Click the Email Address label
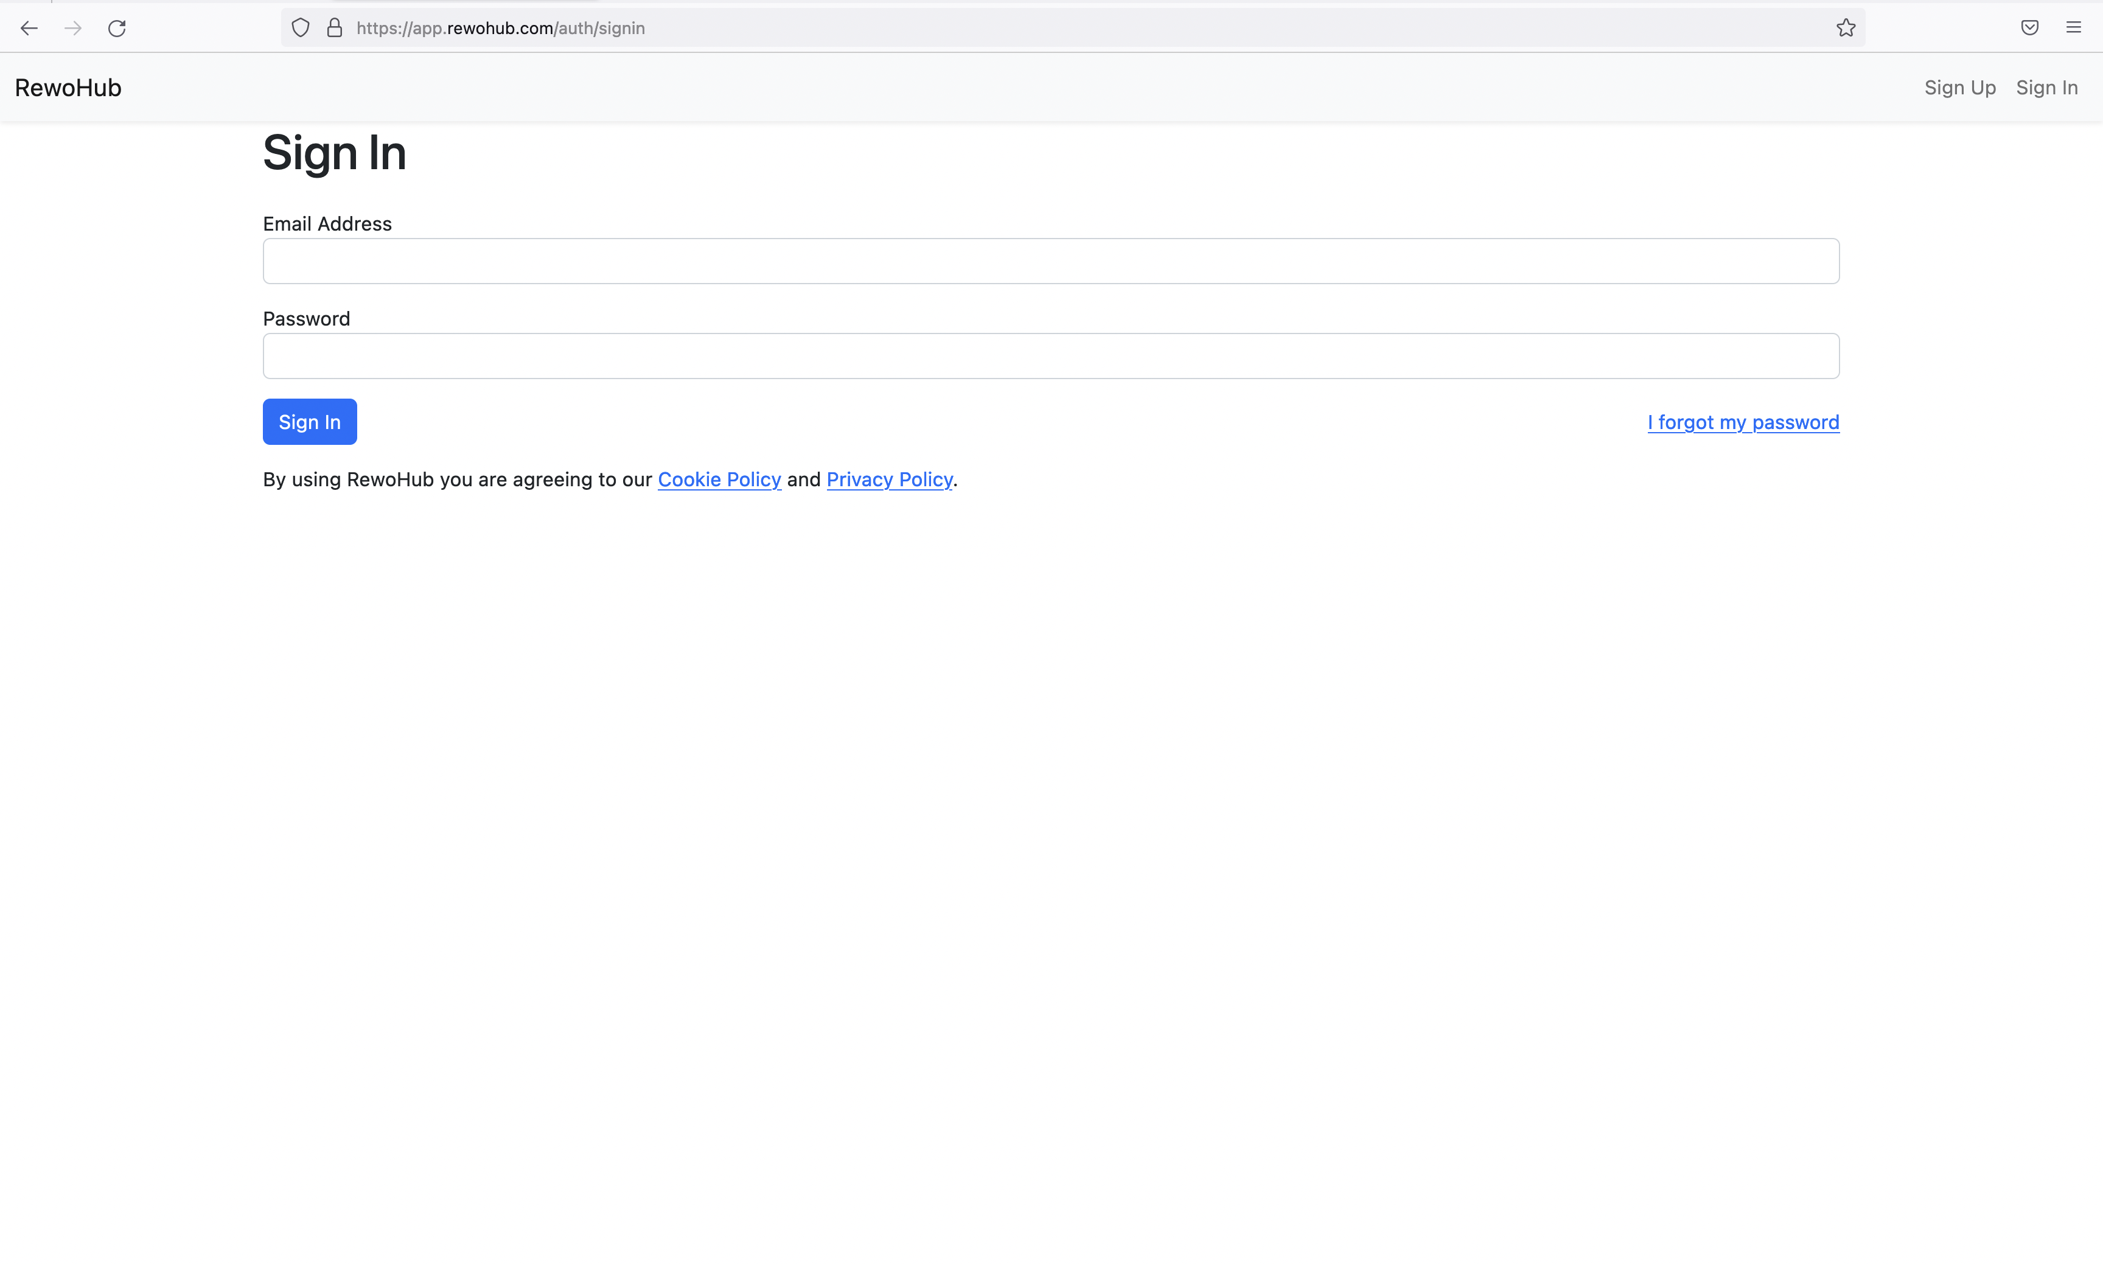Viewport: 2103px width, 1264px height. (327, 224)
